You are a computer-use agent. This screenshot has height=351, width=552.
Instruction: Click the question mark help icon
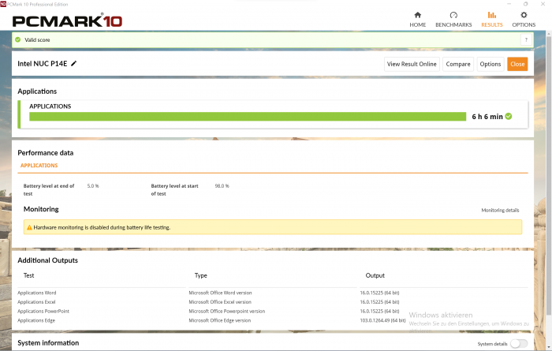point(525,39)
